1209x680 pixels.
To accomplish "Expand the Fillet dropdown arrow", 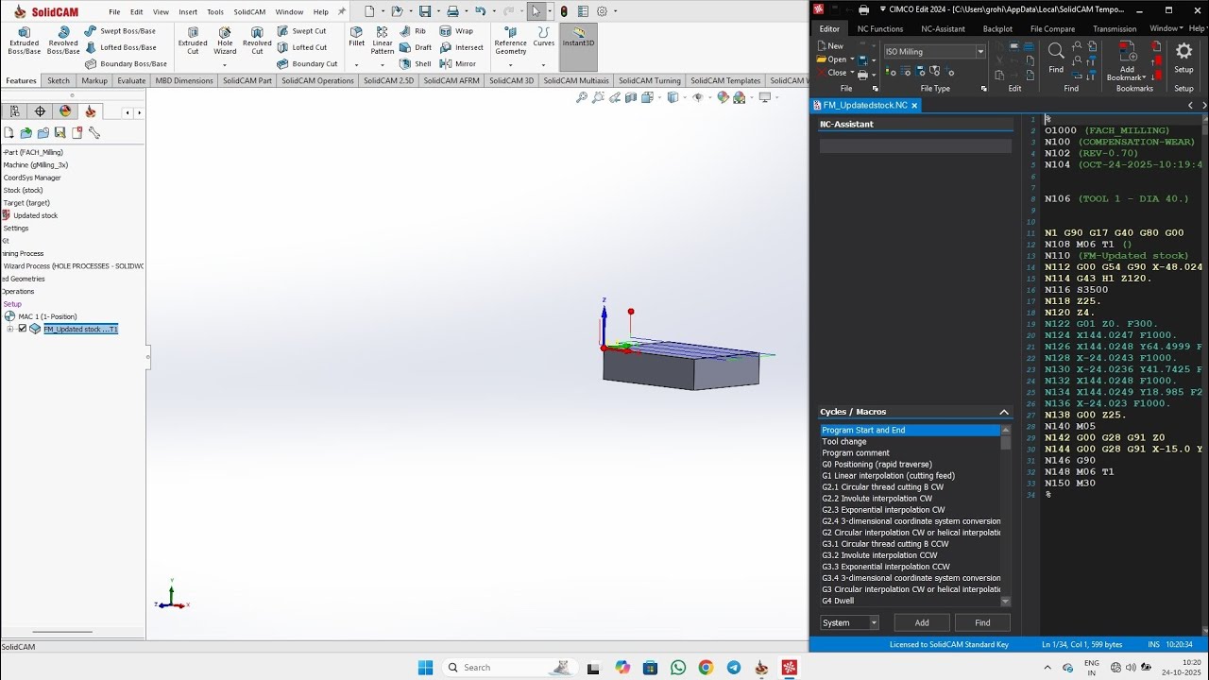I will click(356, 65).
